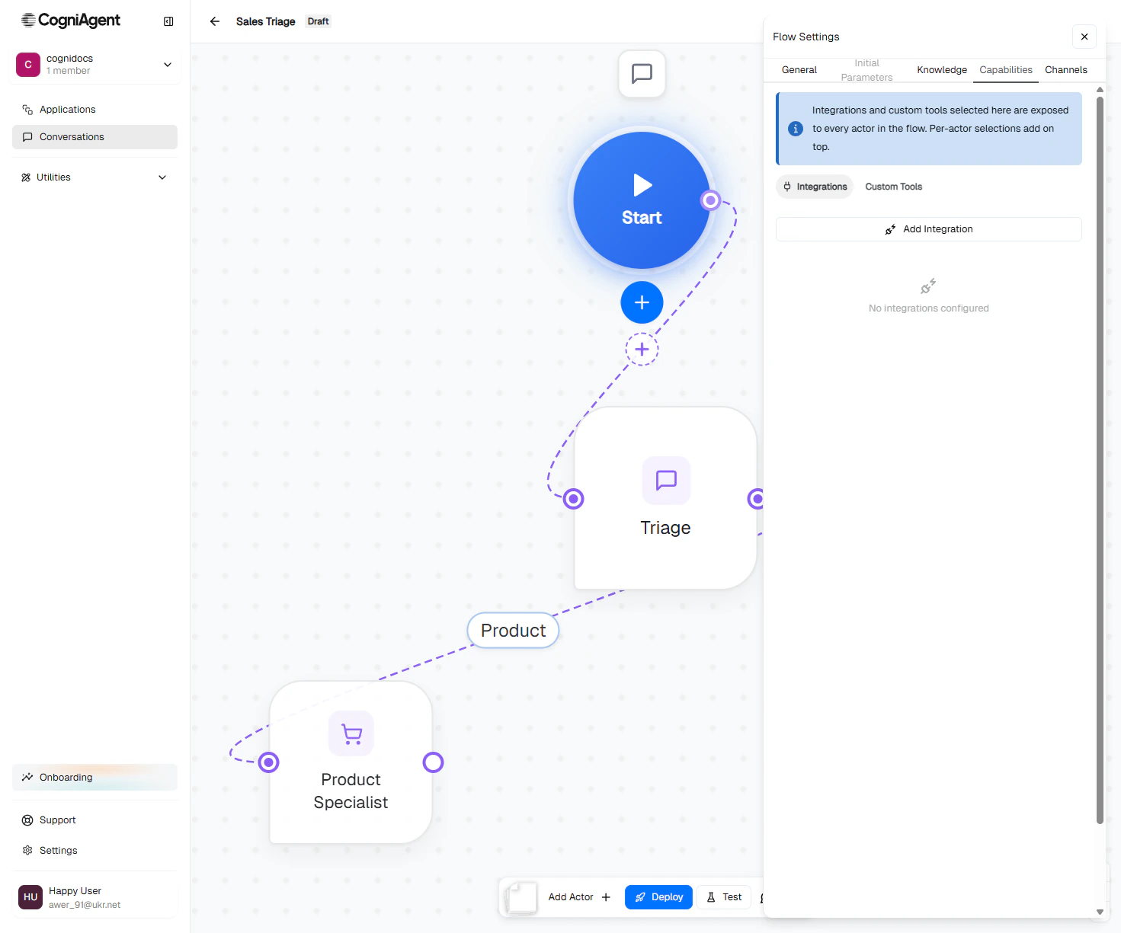Select the Integrations sub-tab

(x=815, y=187)
